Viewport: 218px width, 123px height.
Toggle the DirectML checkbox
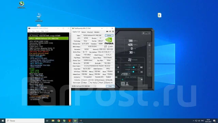[106, 80]
